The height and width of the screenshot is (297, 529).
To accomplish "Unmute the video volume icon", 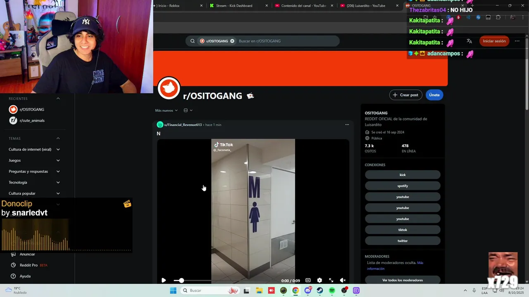I will (343, 280).
